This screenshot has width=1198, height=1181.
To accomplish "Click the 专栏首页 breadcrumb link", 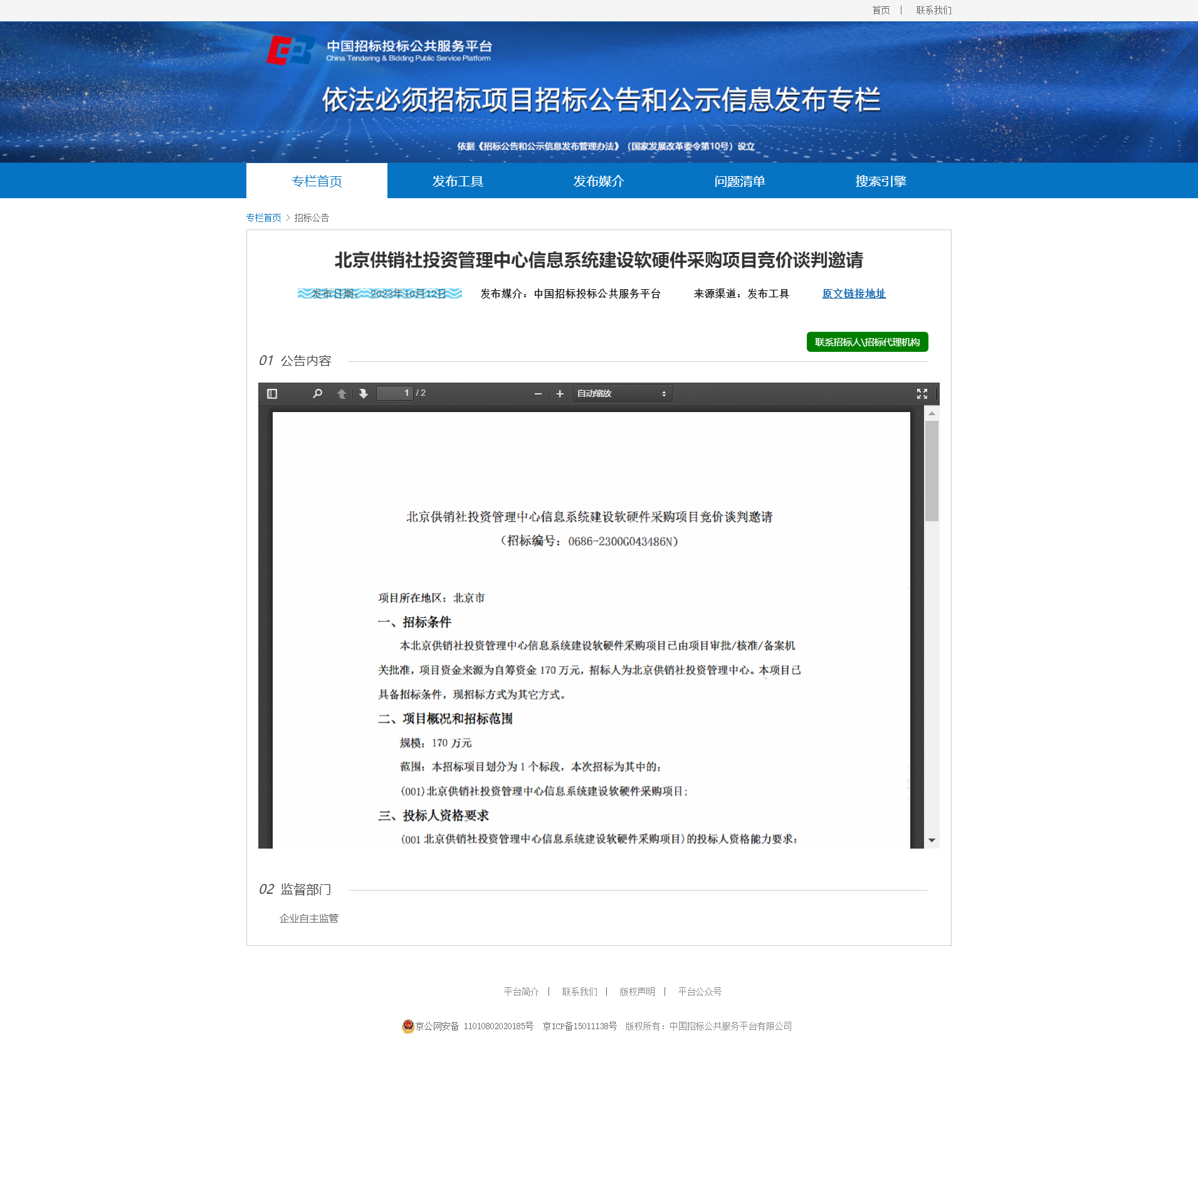I will (x=264, y=218).
